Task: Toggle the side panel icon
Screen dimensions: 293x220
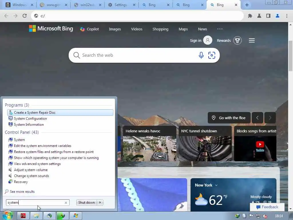Action: click(x=268, y=16)
